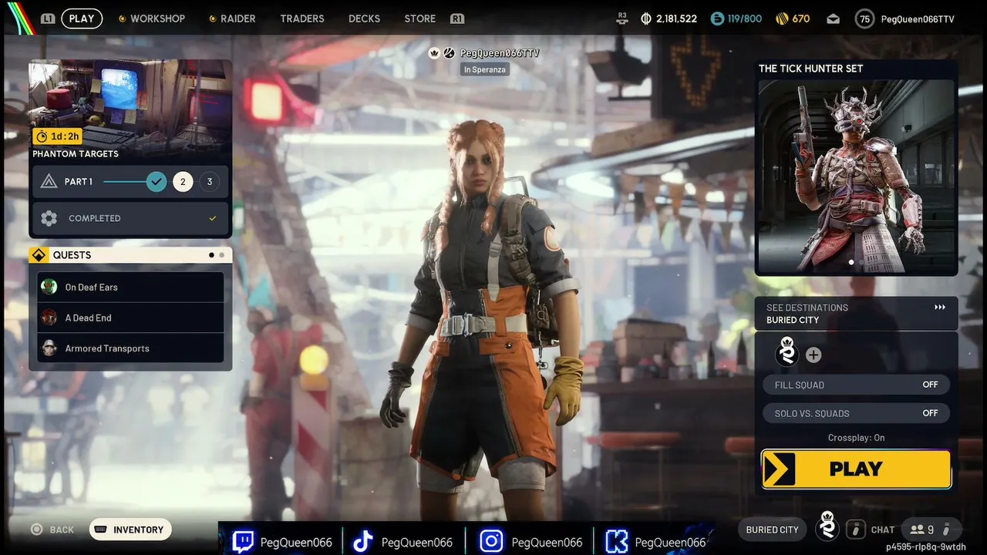Click the coin currency icon beside 2,181,522
This screenshot has height=555, width=987.
646,18
